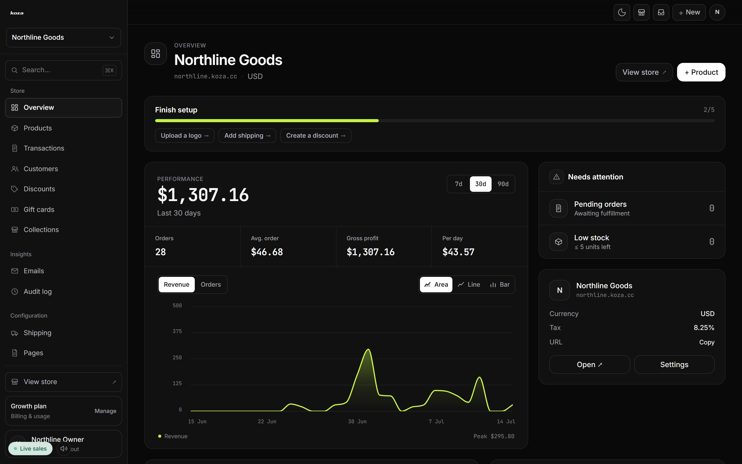Image resolution: width=742 pixels, height=464 pixels.
Task: Click the koza logo
Action: (17, 13)
